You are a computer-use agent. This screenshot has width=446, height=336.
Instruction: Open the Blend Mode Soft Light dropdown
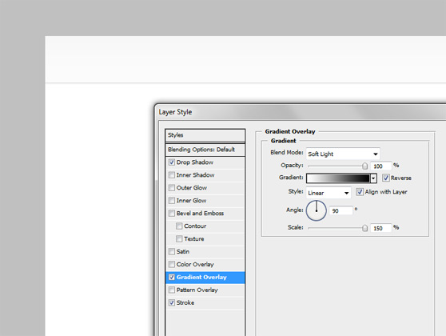[x=343, y=154]
